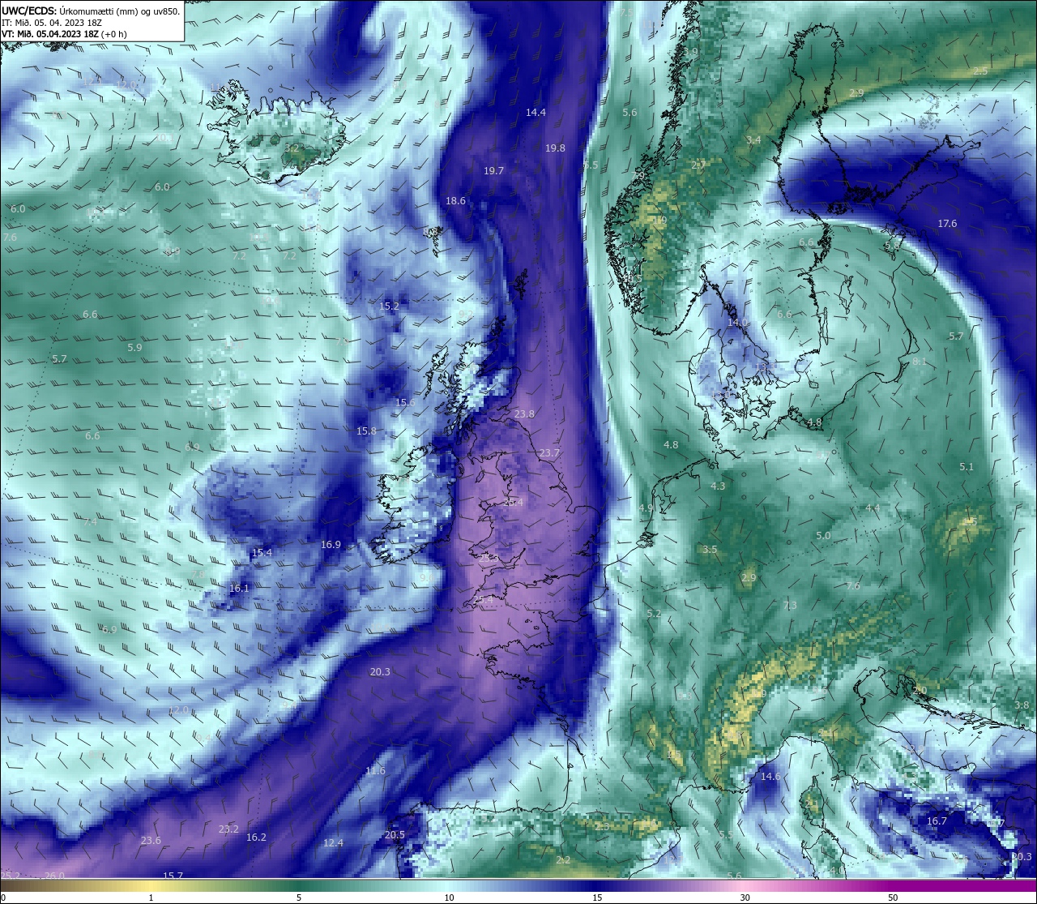The height and width of the screenshot is (904, 1037).
Task: Select the initial time line 'IT: Mið. 05. 04. 2023 18Z'
Action: click(51, 23)
